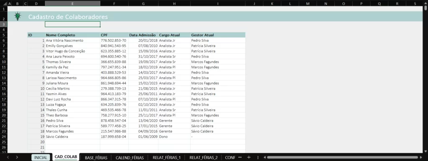428x161 pixels.
Task: Select CPF cell '878.458.547-04'
Action: [x=114, y=121]
